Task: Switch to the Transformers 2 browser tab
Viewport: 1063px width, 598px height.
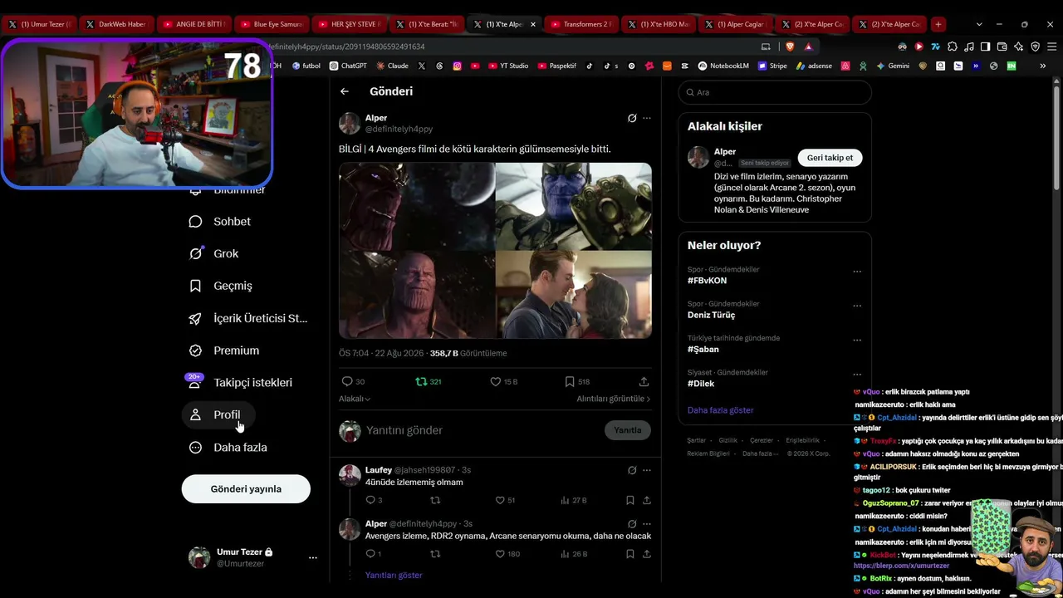Action: point(580,24)
